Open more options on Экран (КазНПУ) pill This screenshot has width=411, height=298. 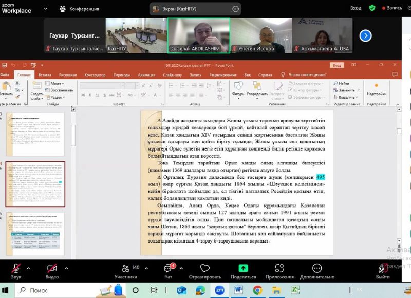tap(236, 9)
